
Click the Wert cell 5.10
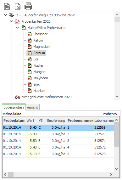coord(32,154)
